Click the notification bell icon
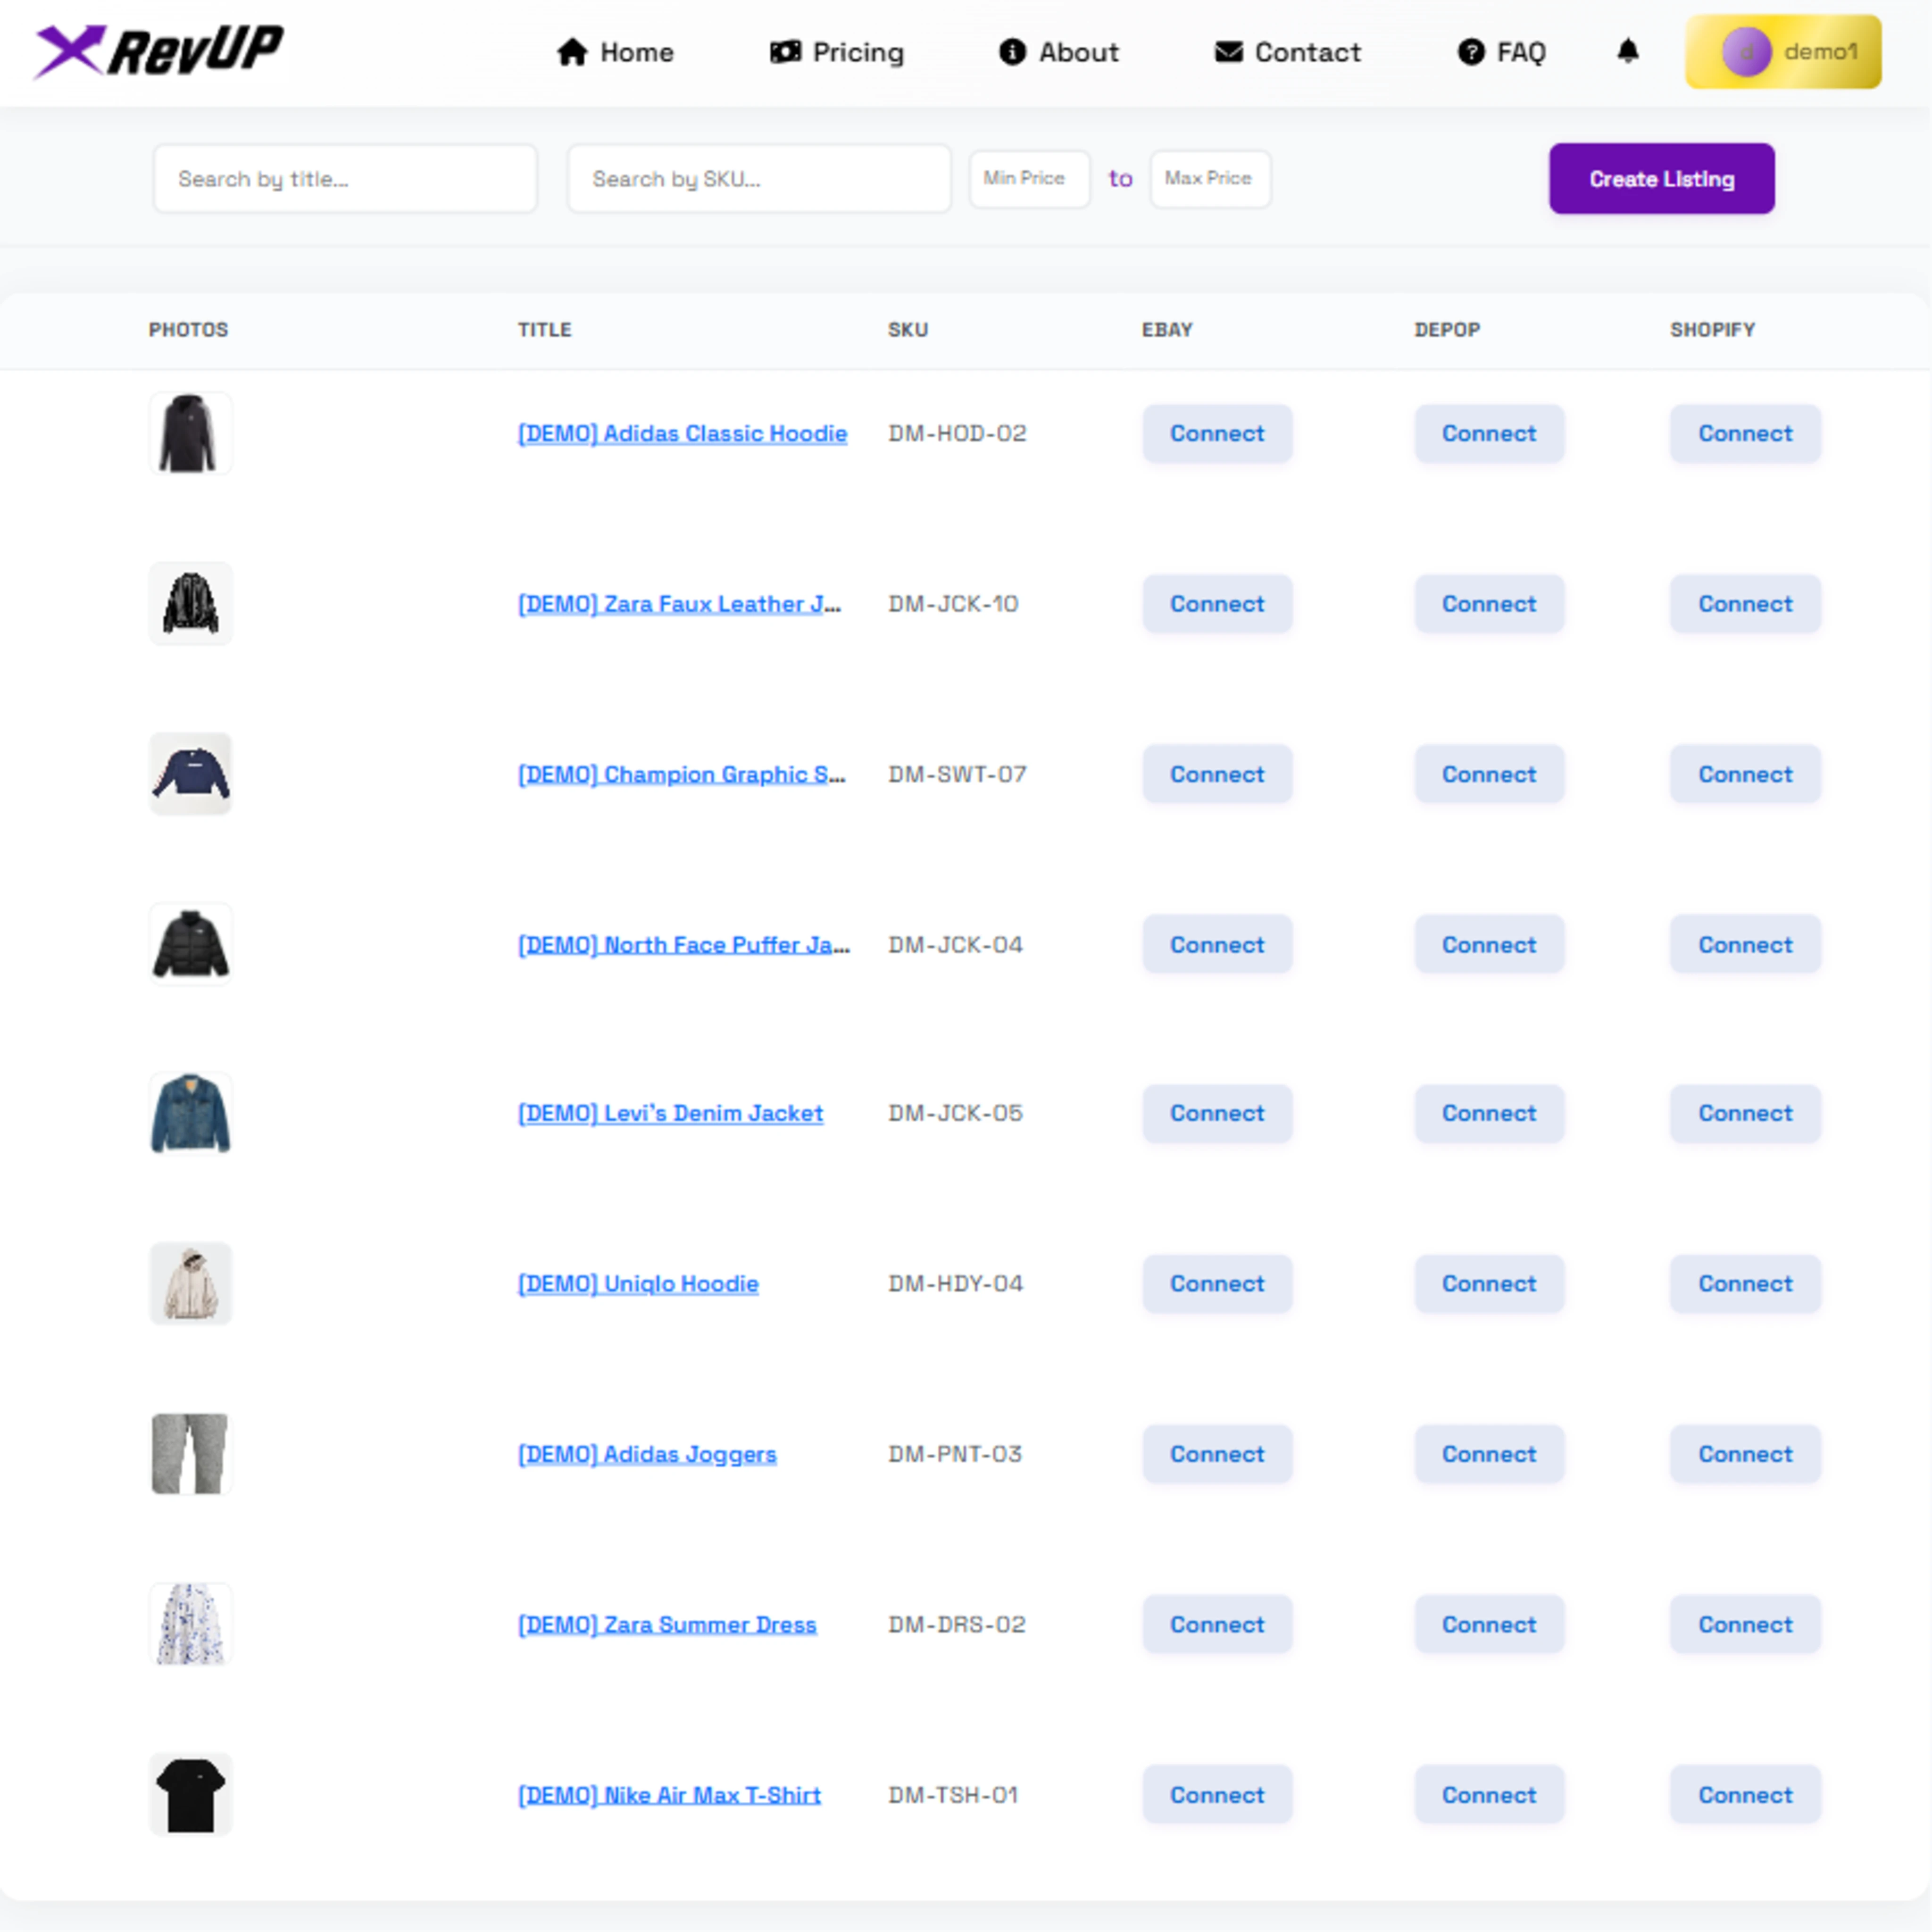The width and height of the screenshot is (1932, 1932). coord(1628,51)
